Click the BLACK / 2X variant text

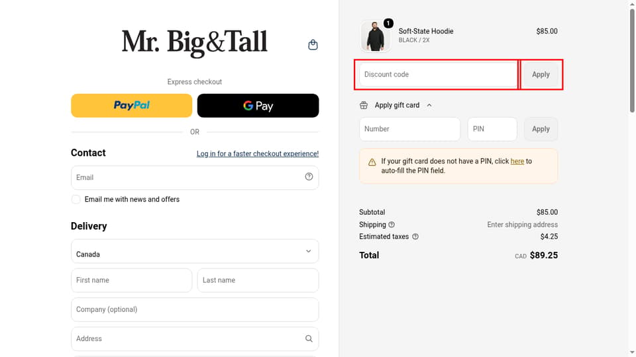[414, 40]
